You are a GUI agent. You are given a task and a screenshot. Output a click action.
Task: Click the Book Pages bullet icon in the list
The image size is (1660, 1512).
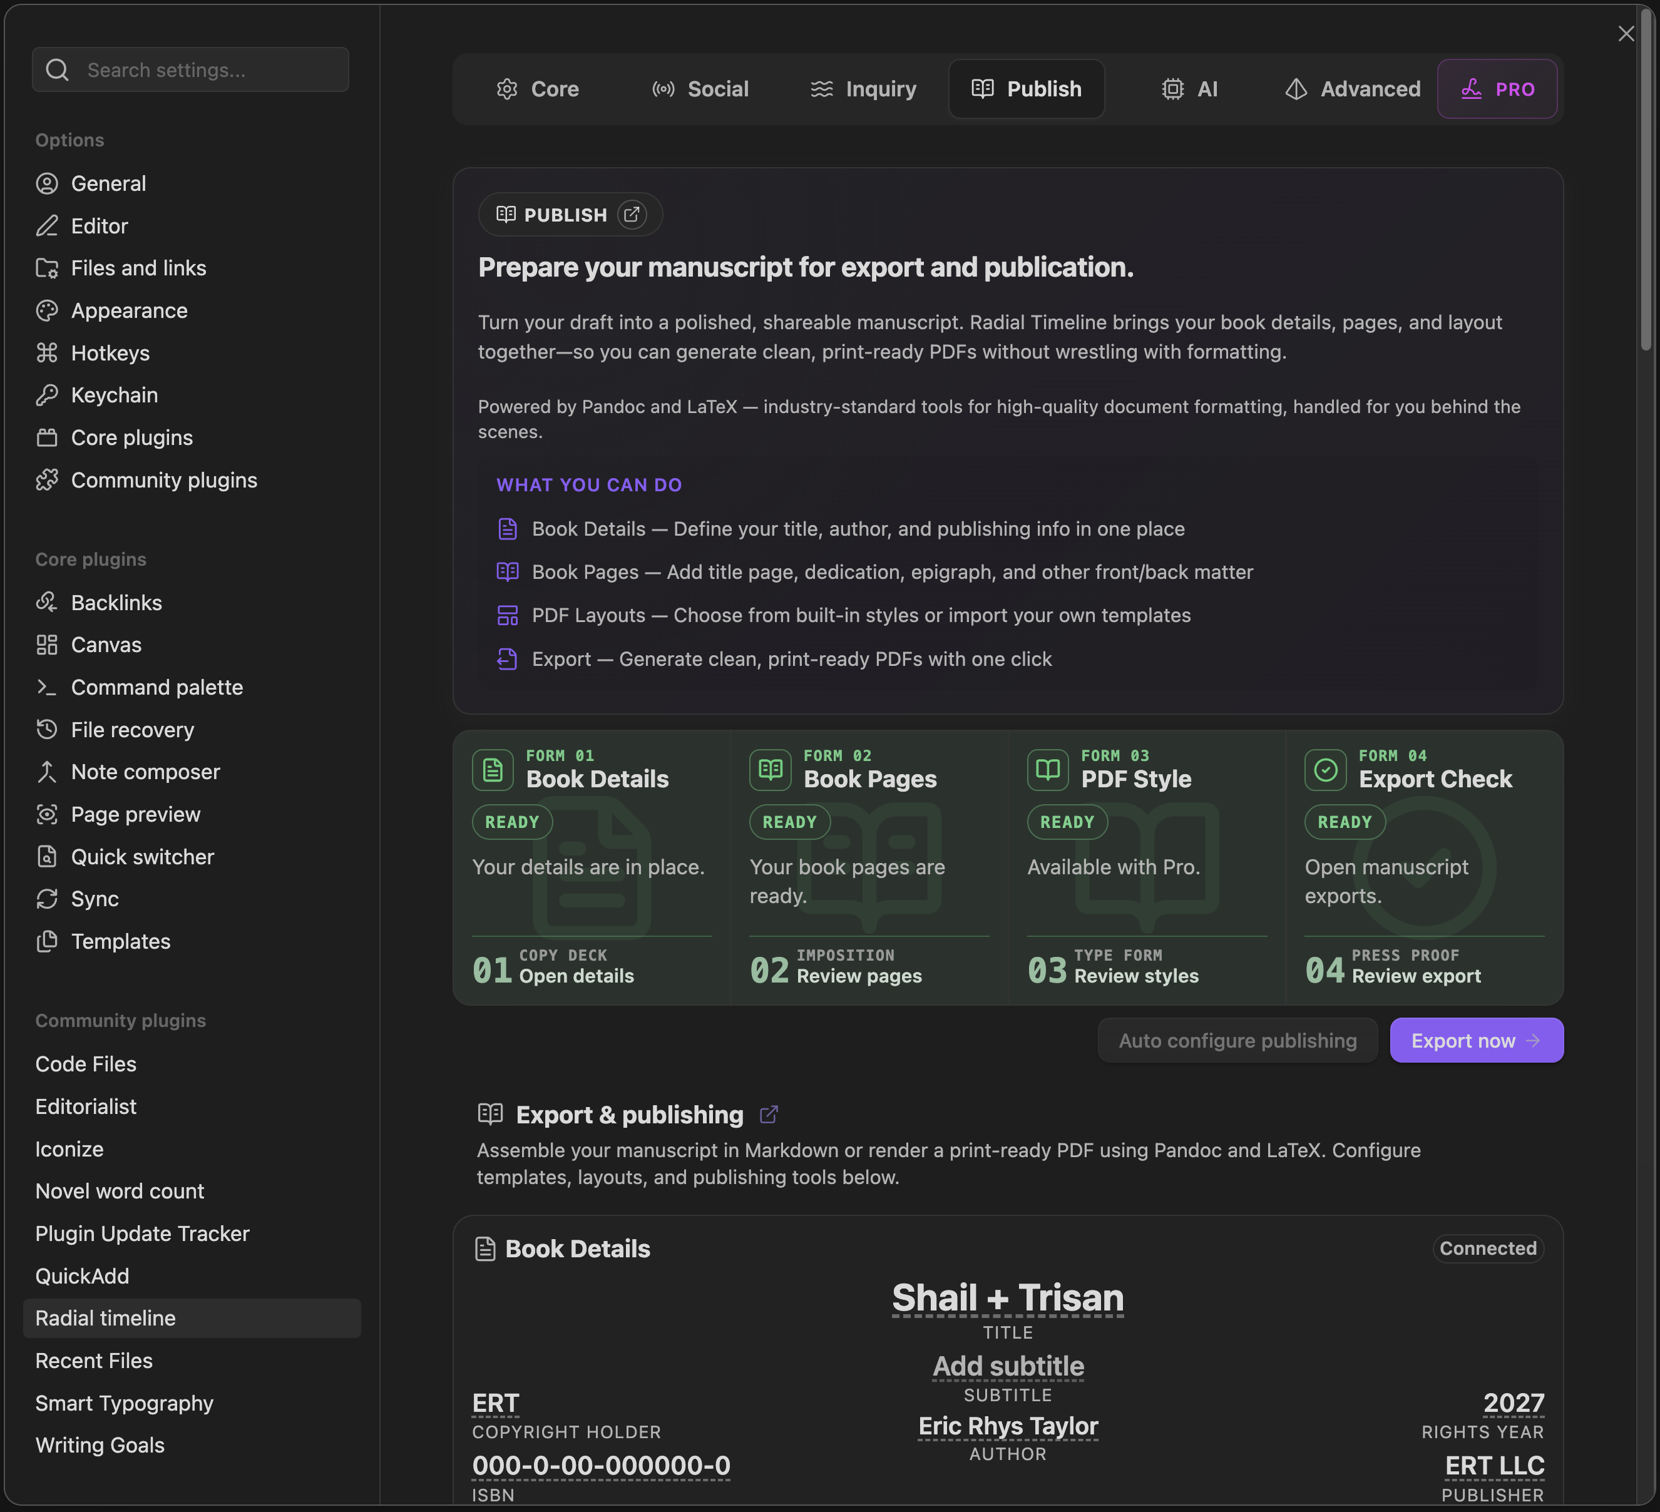coord(507,572)
